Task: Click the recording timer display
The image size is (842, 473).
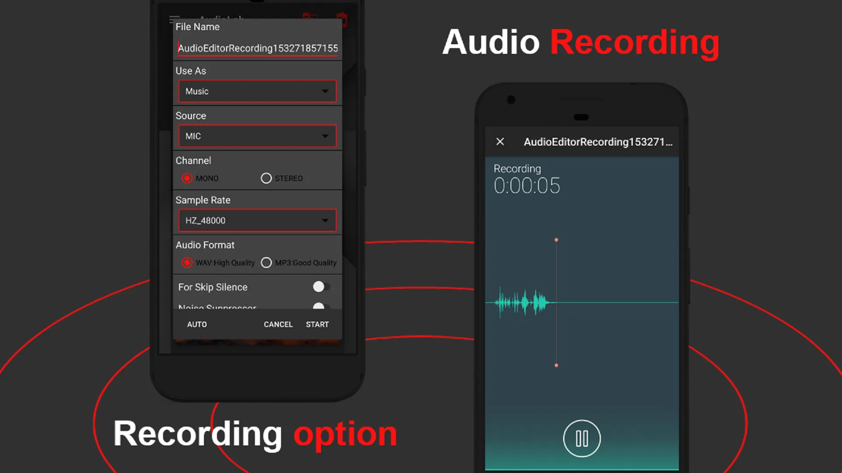Action: tap(526, 185)
